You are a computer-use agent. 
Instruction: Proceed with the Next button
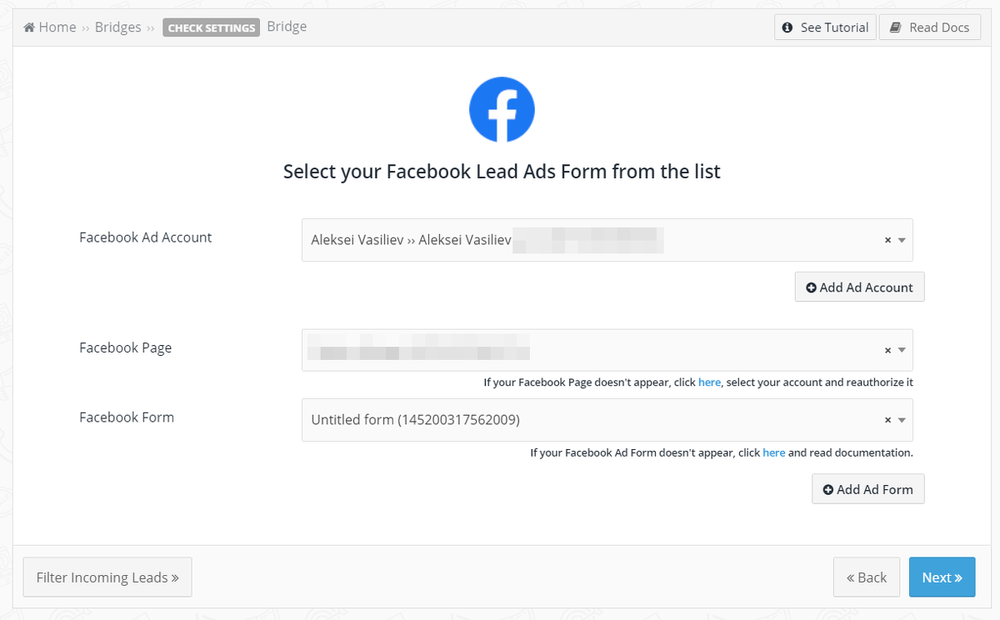[942, 577]
